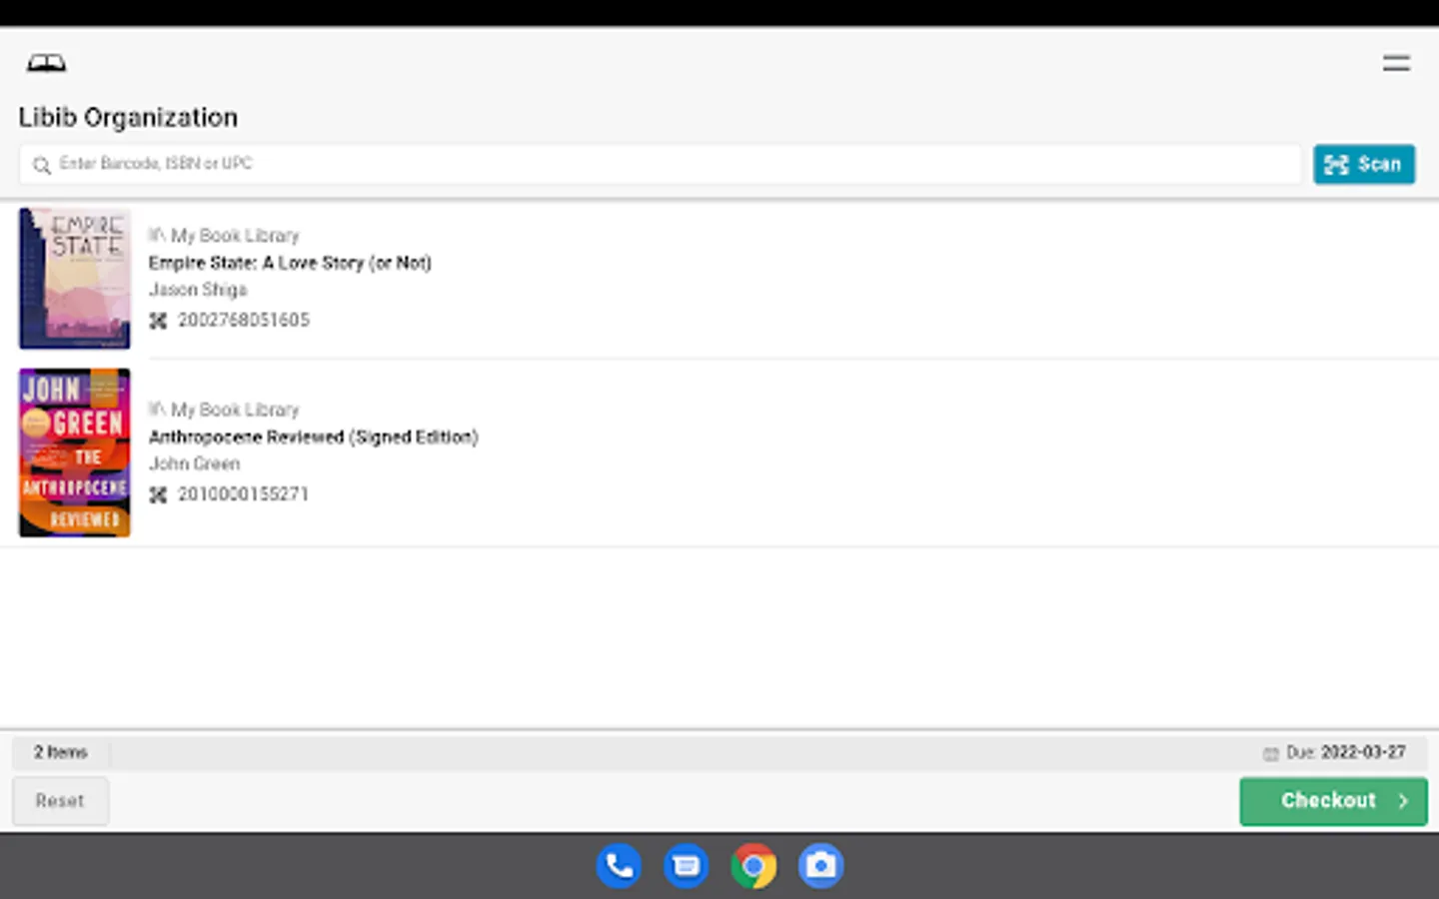This screenshot has width=1439, height=899.
Task: Click the 2 Items count
Action: click(61, 752)
